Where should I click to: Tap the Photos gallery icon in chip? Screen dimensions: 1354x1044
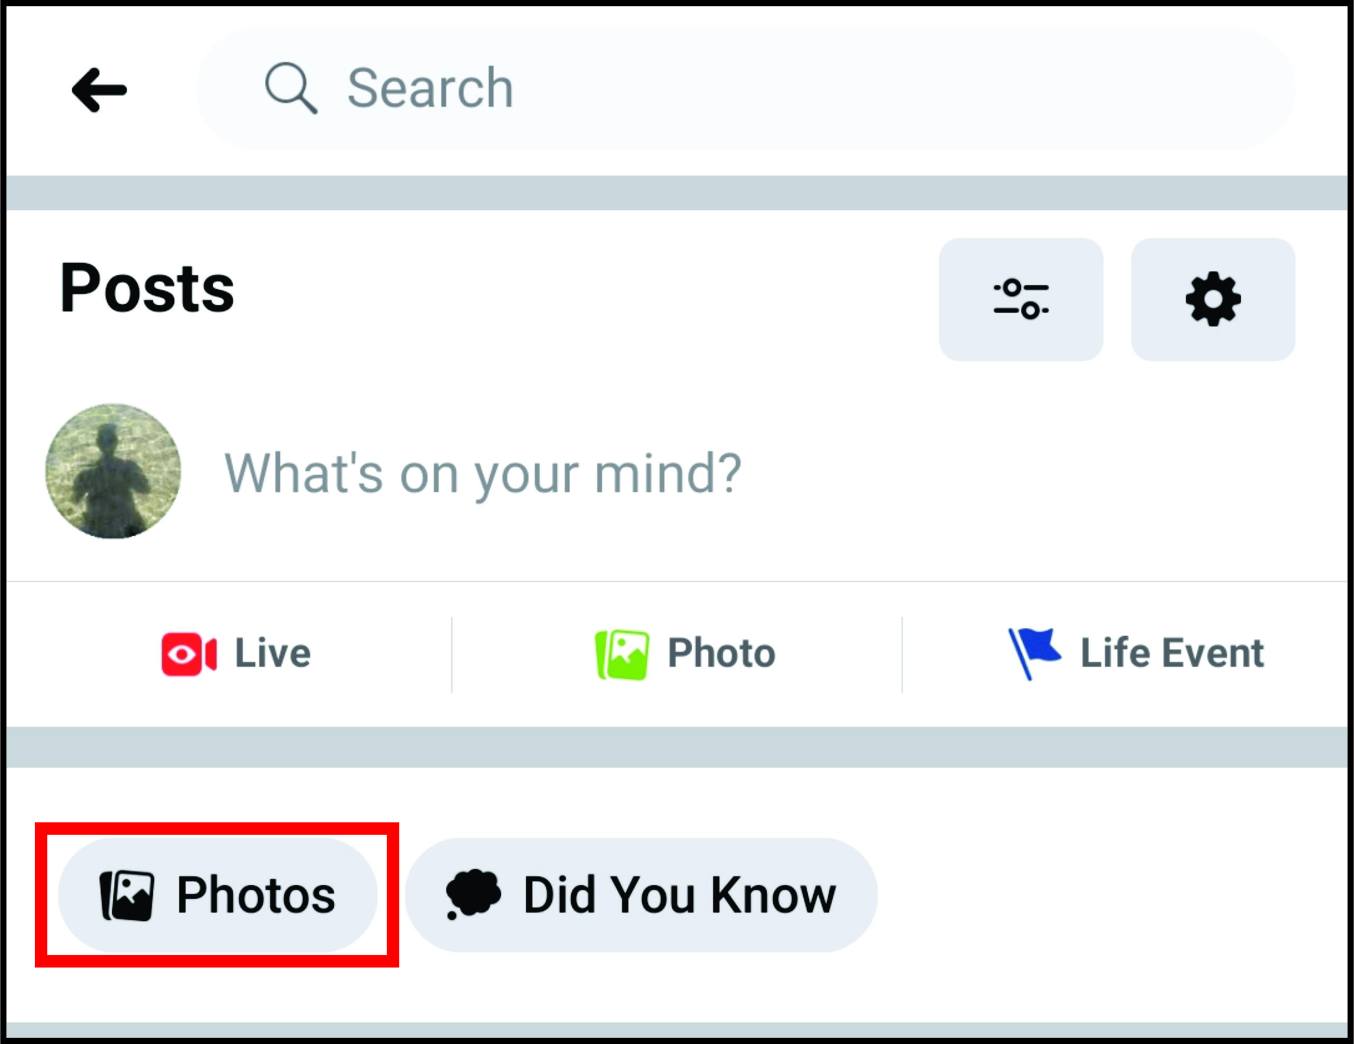point(127,896)
